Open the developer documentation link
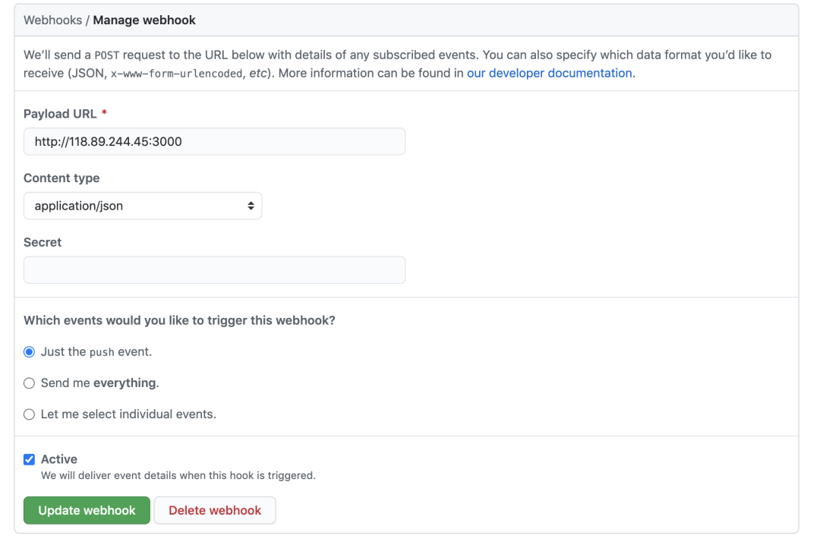The image size is (820, 545). pos(549,73)
